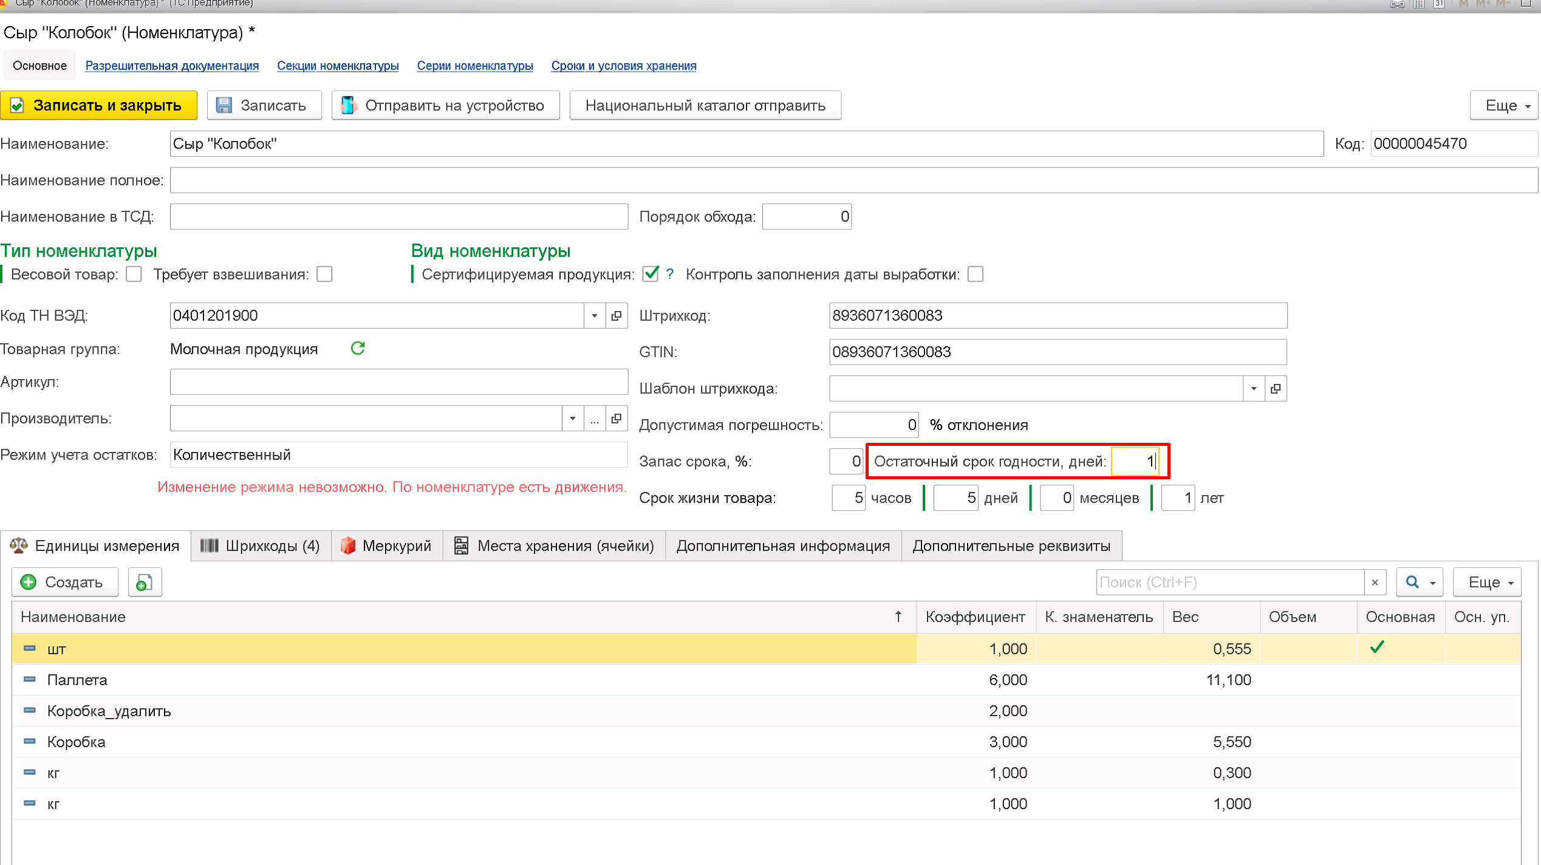Open the Сроки и условия хранения link
This screenshot has height=865, width=1541.
tap(624, 66)
